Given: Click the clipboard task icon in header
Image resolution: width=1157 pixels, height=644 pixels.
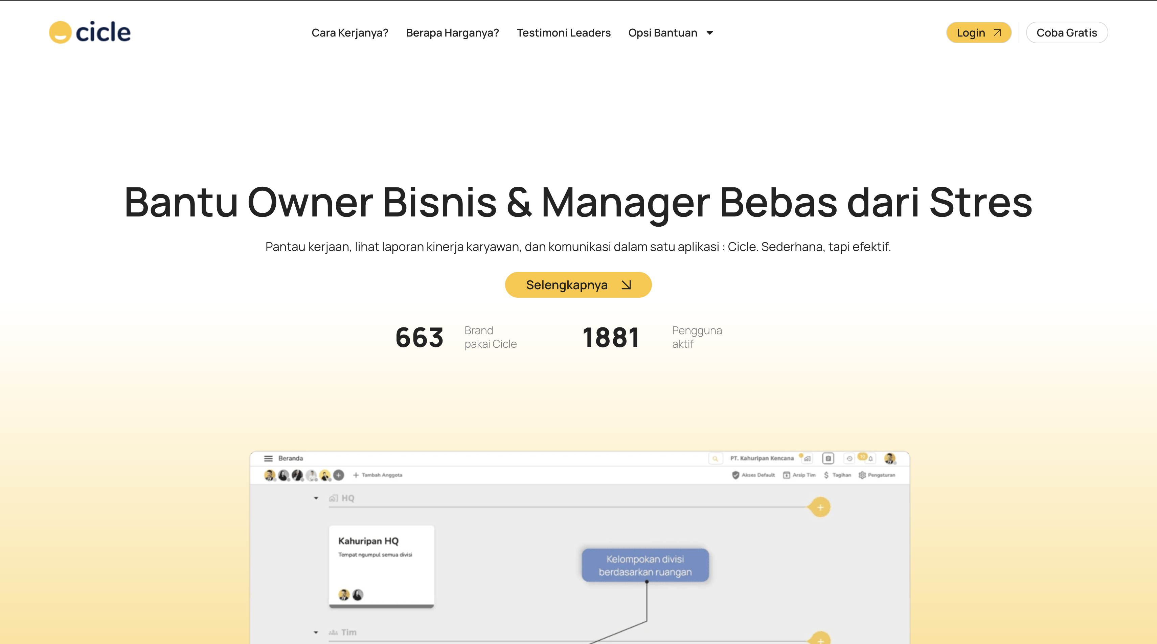Looking at the screenshot, I should [828, 459].
